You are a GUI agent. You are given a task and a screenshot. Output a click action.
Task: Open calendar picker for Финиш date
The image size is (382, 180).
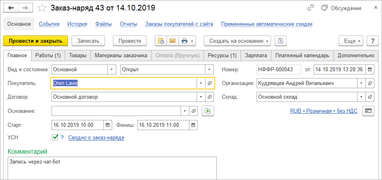pos(193,125)
